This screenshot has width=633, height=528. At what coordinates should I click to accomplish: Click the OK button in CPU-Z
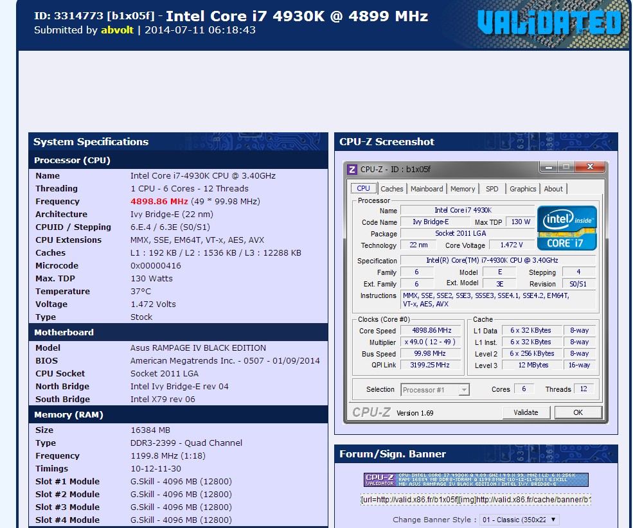coord(578,412)
